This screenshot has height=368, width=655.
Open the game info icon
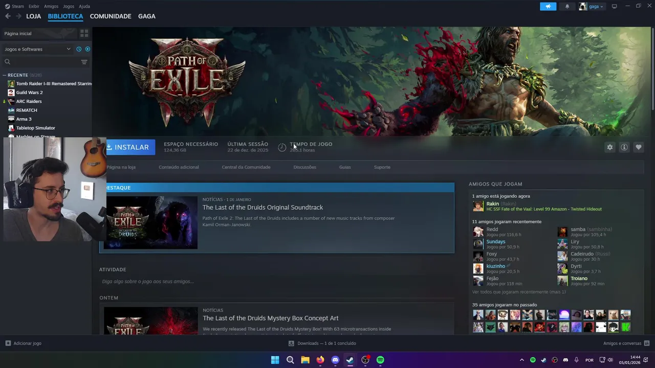coord(624,147)
